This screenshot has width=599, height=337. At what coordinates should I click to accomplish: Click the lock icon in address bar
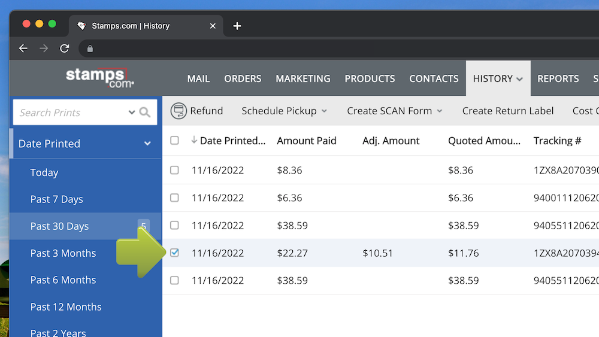pos(90,48)
